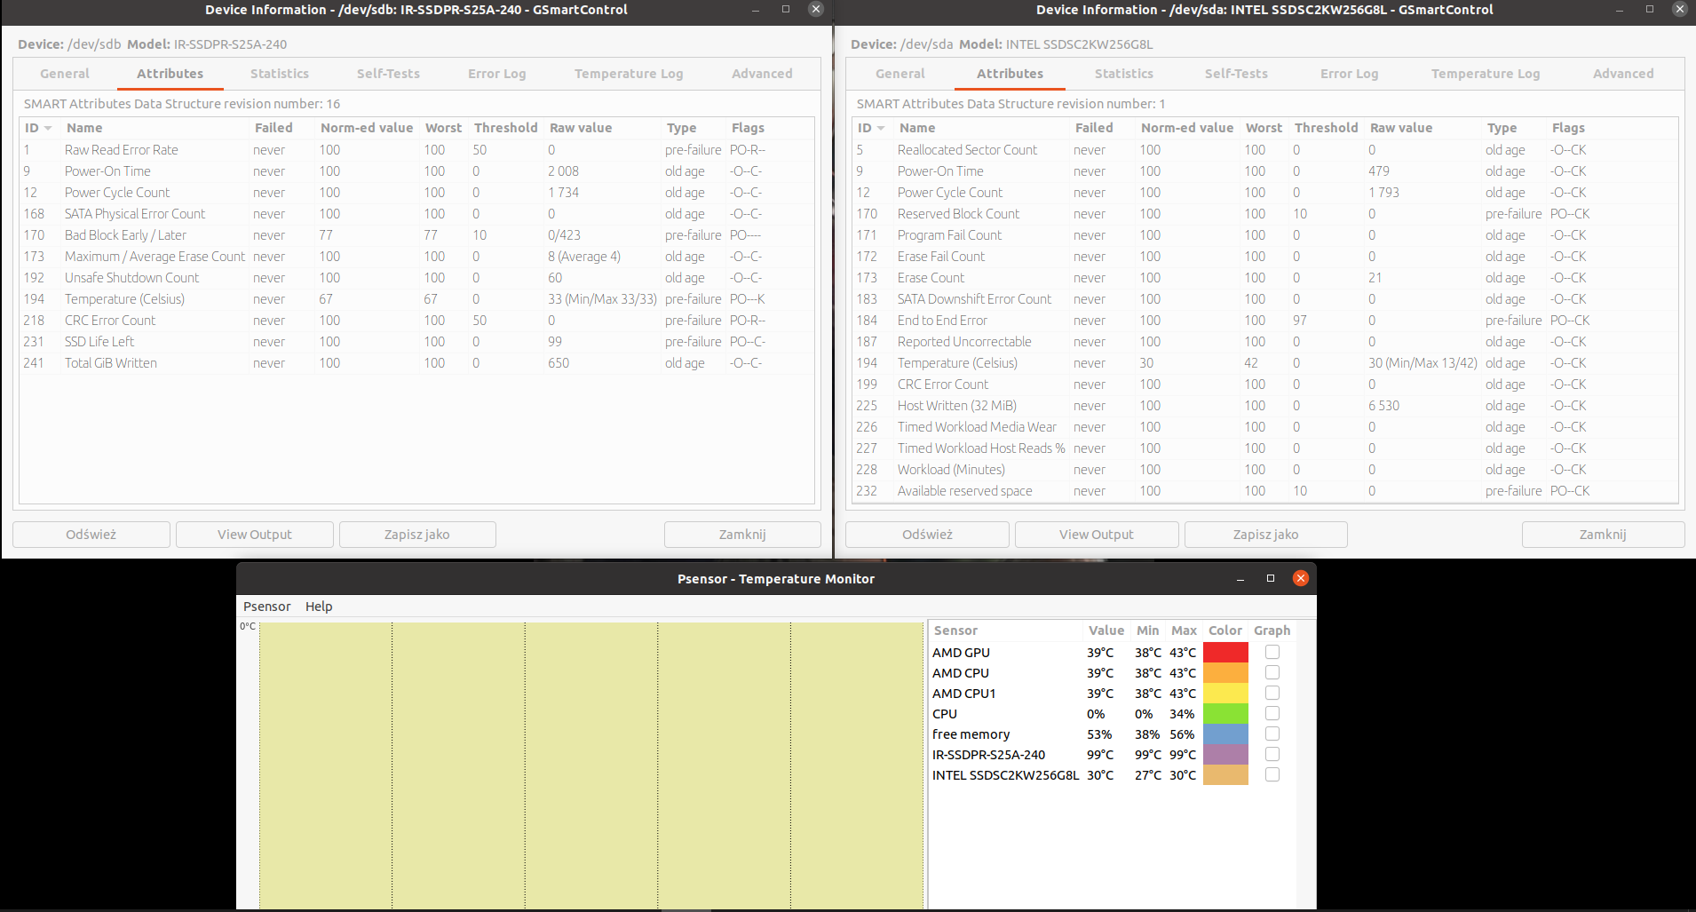This screenshot has width=1696, height=912.
Task: Enable graph for INTEL SSDSC2KW256G8L sensor
Action: [x=1272, y=774]
